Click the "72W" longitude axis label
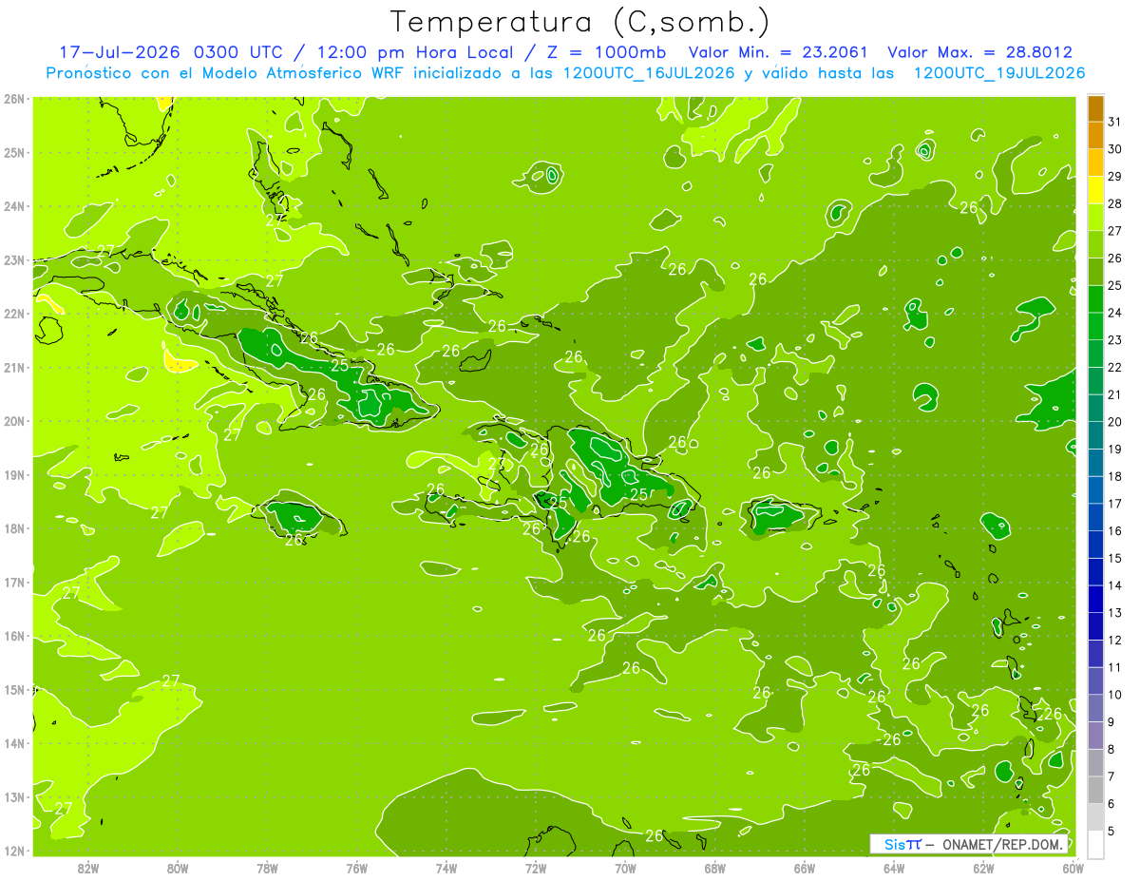This screenshot has height=881, width=1140. [x=536, y=868]
